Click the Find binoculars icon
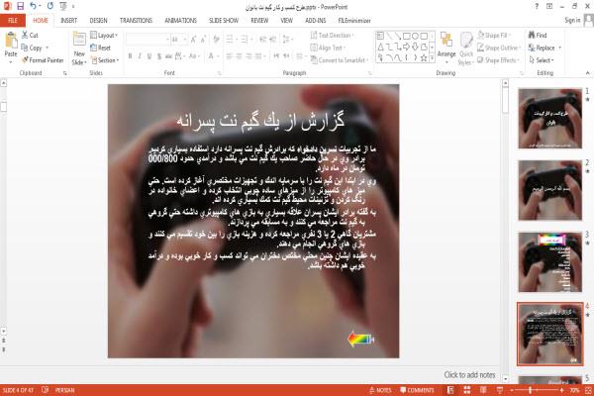This screenshot has height=396, width=594. (532, 35)
